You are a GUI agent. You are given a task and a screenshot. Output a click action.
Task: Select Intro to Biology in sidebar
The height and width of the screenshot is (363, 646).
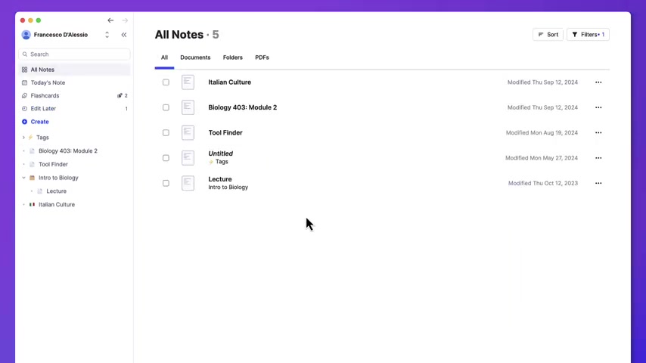point(58,178)
